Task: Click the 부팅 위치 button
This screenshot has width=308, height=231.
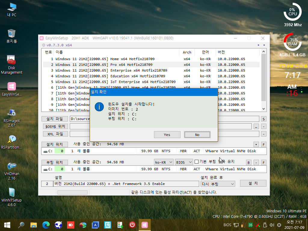Action: (x=55, y=162)
